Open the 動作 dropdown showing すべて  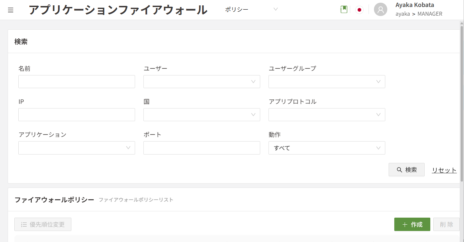point(327,148)
